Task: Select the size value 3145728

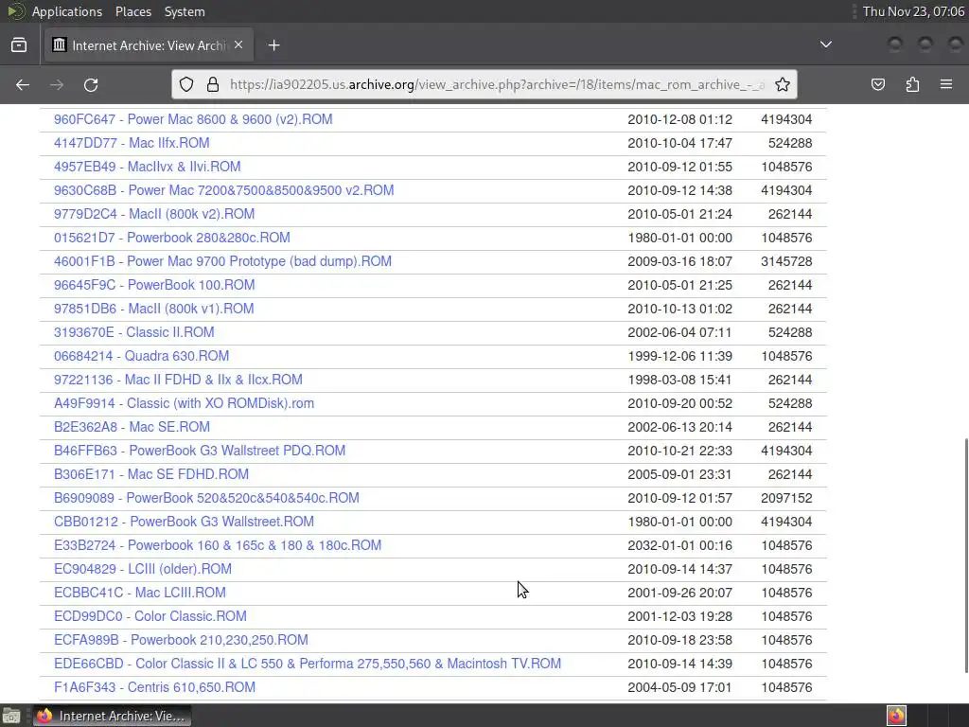Action: [x=786, y=261]
